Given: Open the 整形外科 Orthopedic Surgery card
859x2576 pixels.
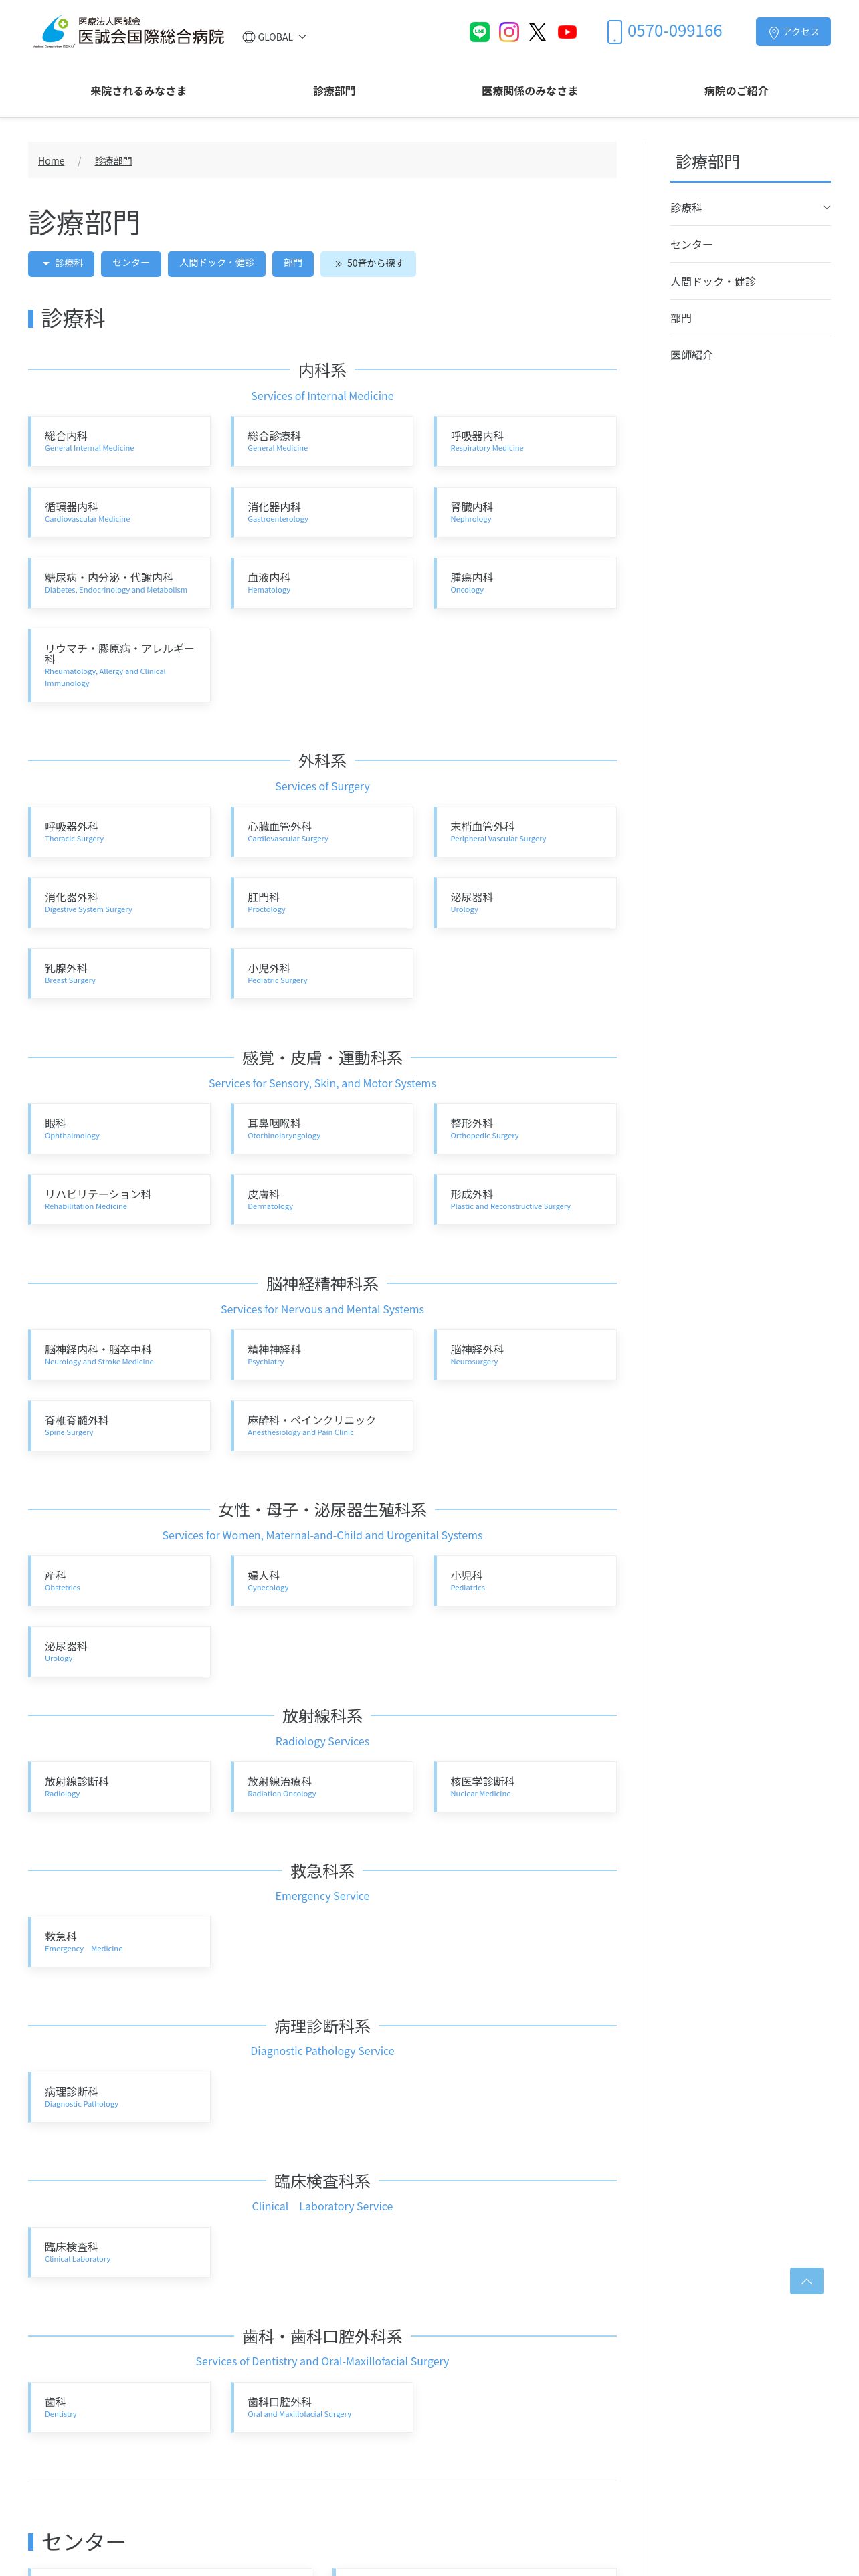Looking at the screenshot, I should 525,1129.
